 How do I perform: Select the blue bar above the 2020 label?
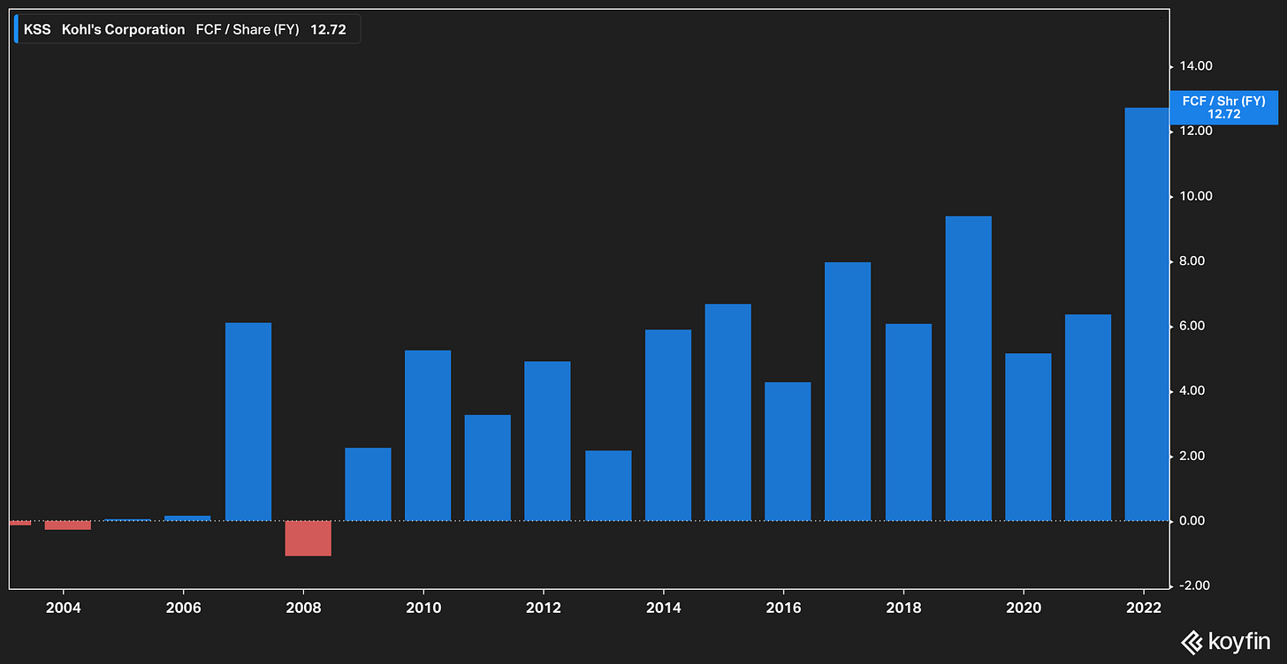pyautogui.click(x=1028, y=437)
